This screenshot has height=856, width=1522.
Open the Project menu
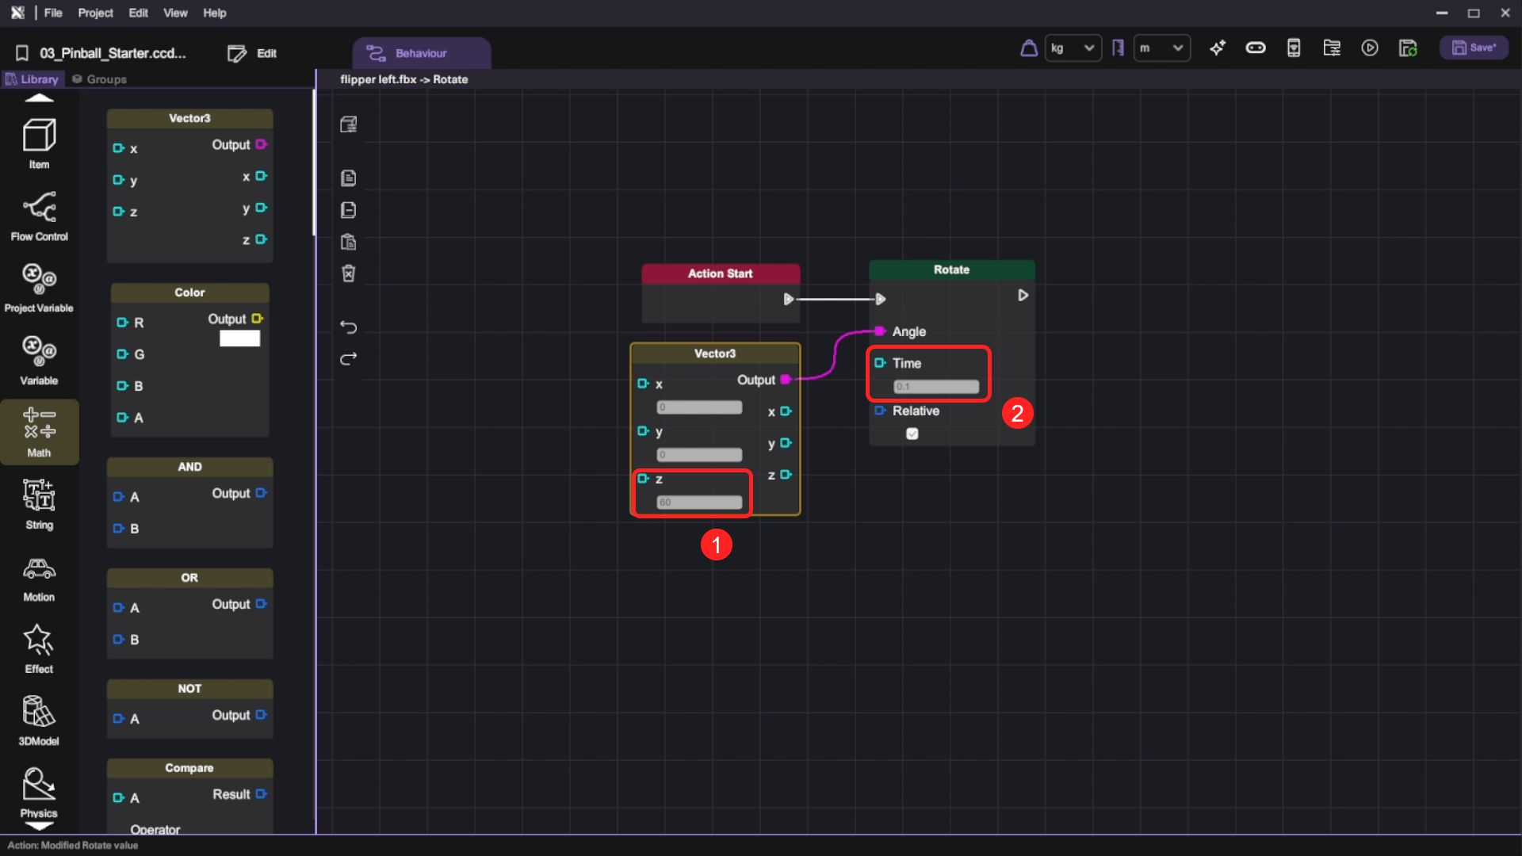point(95,13)
